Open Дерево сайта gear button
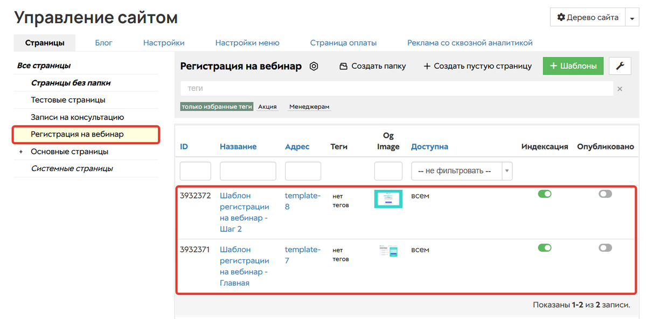This screenshot has height=319, width=646. click(587, 17)
